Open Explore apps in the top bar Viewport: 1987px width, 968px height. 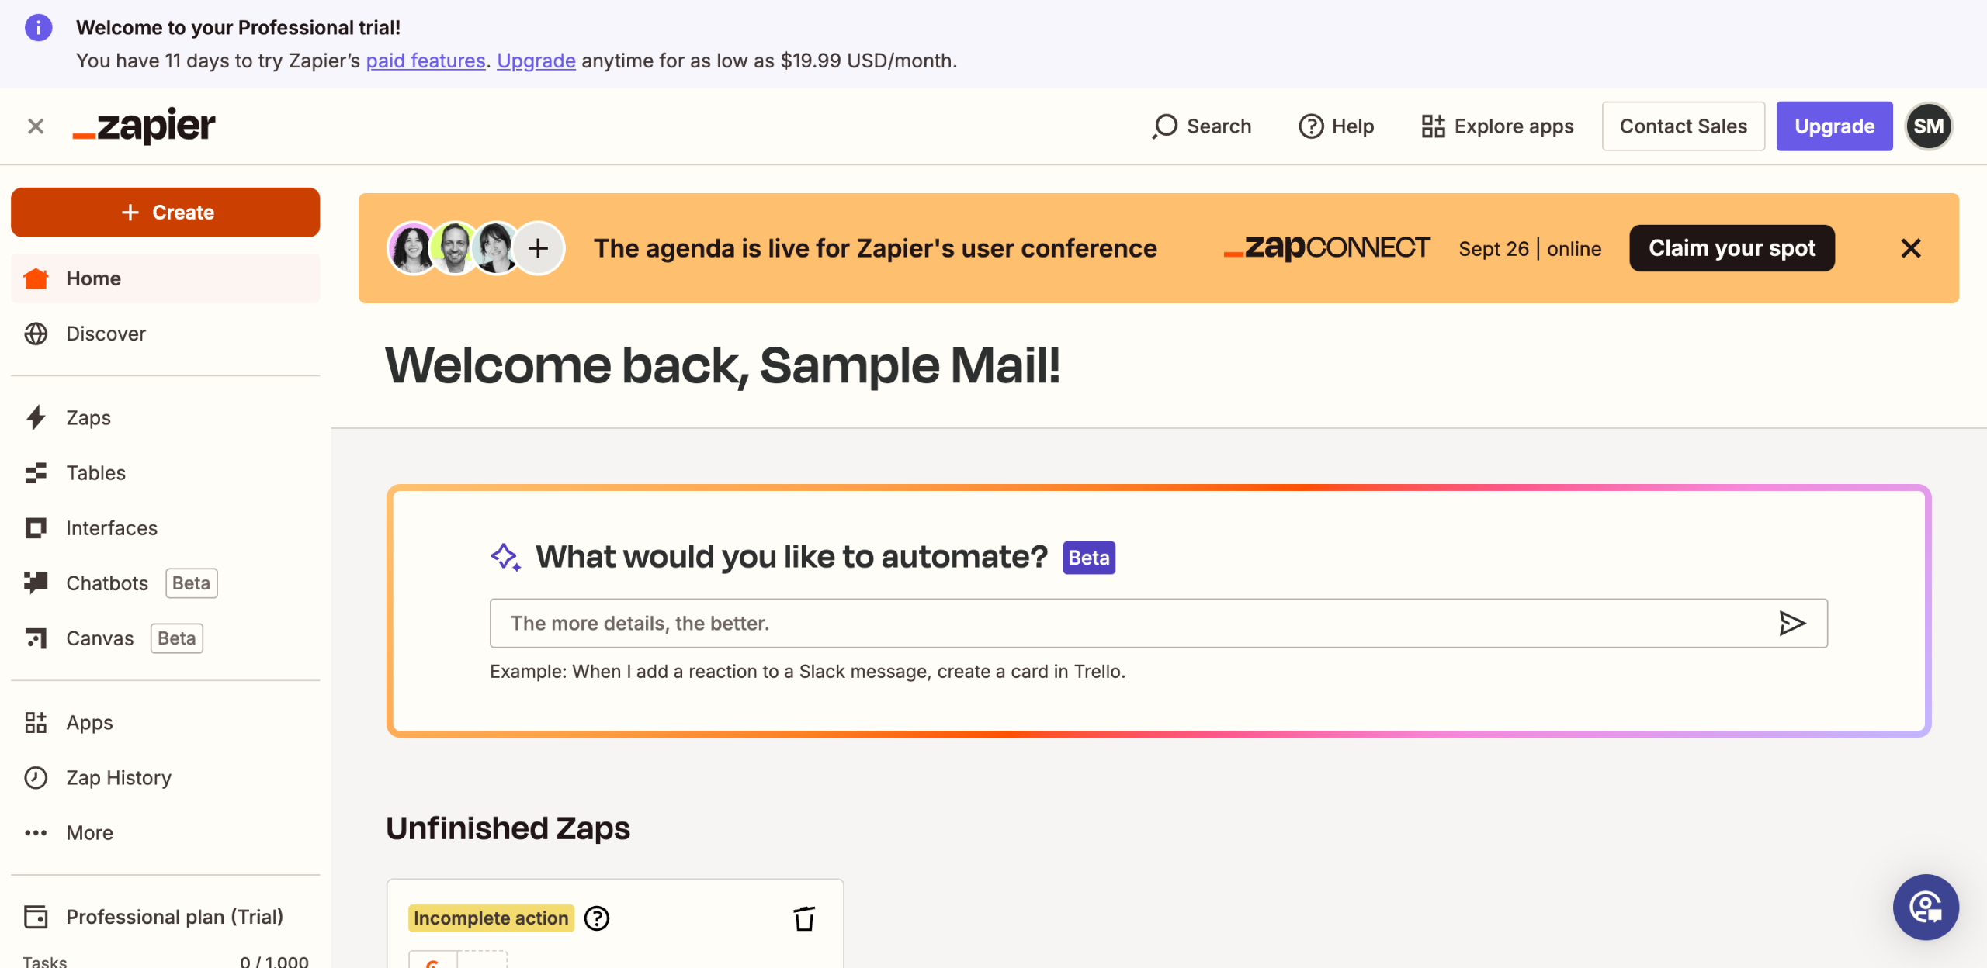pyautogui.click(x=1497, y=126)
